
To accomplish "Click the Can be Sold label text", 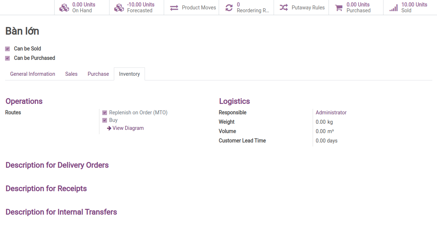I will click(27, 49).
